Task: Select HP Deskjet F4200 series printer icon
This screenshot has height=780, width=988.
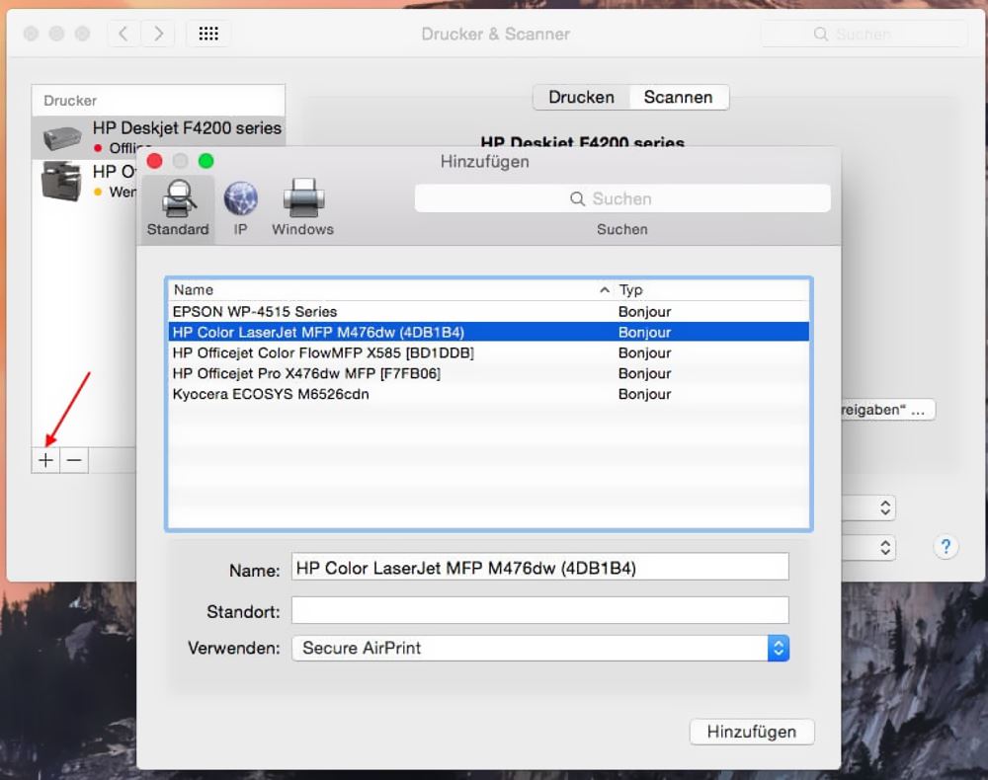Action: 61,138
